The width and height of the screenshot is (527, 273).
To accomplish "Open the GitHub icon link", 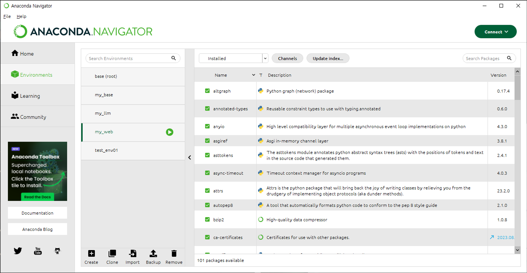I will tap(57, 251).
